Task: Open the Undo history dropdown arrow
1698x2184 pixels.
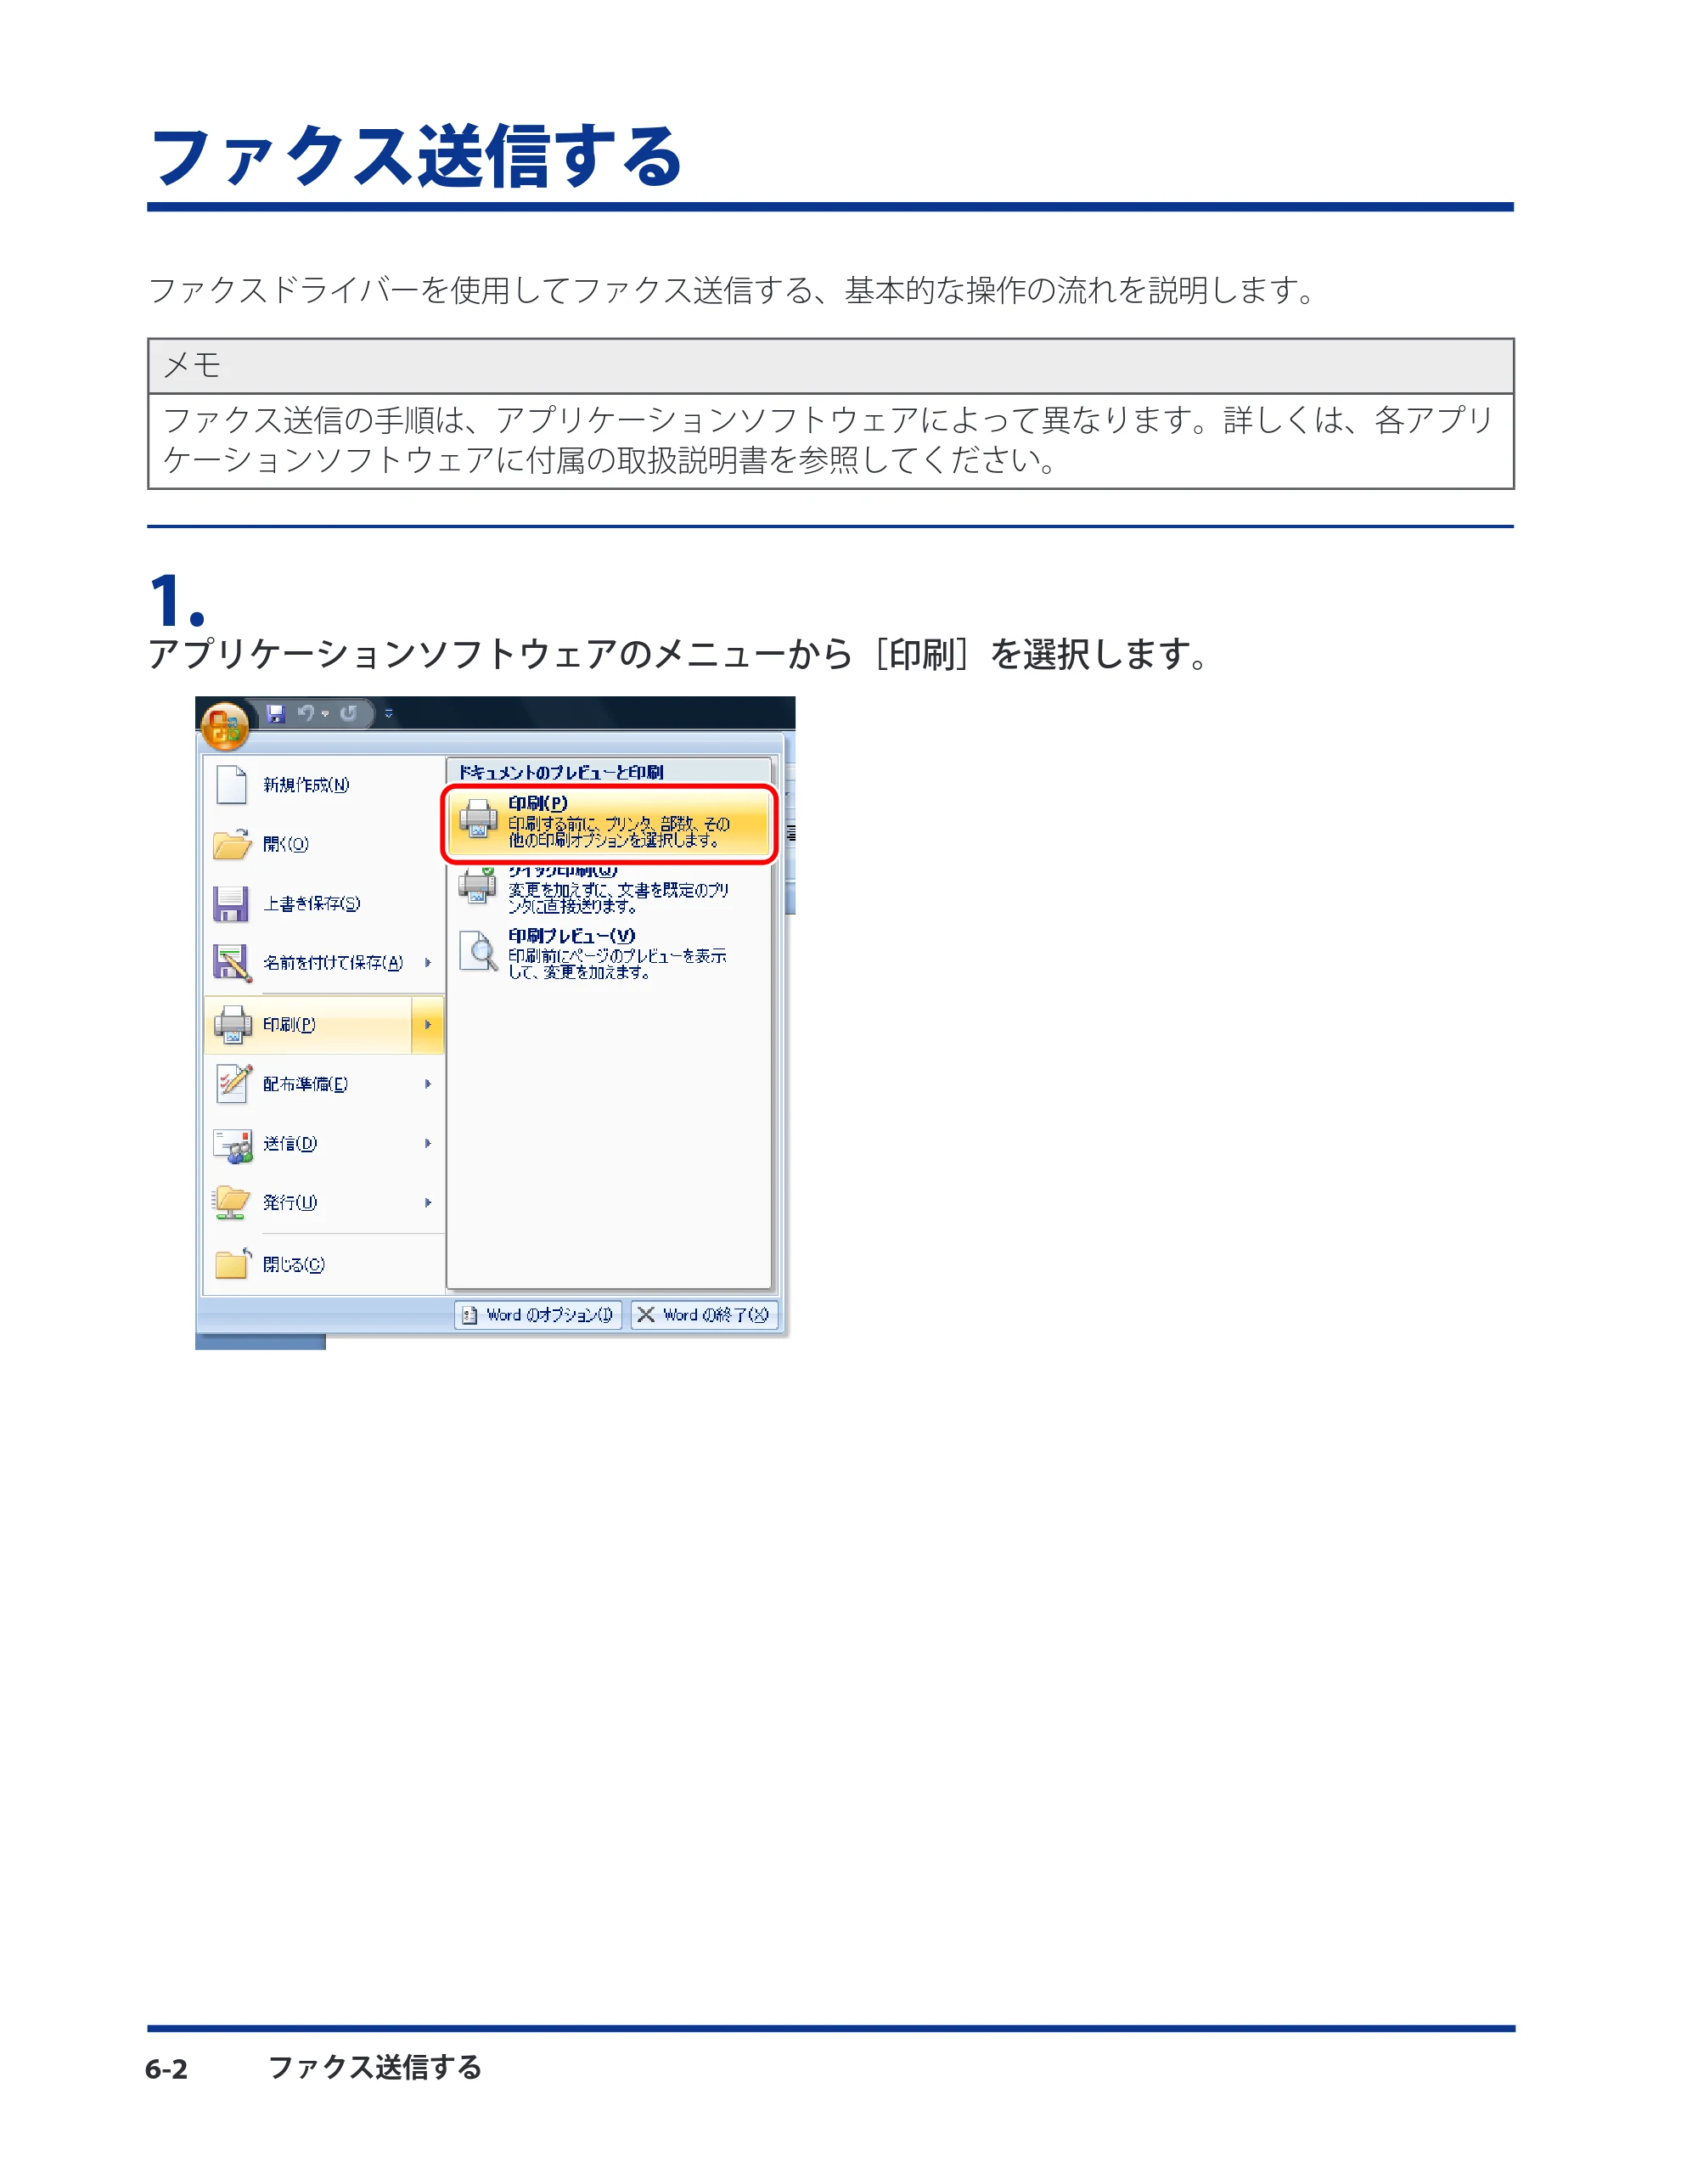Action: pyautogui.click(x=325, y=714)
